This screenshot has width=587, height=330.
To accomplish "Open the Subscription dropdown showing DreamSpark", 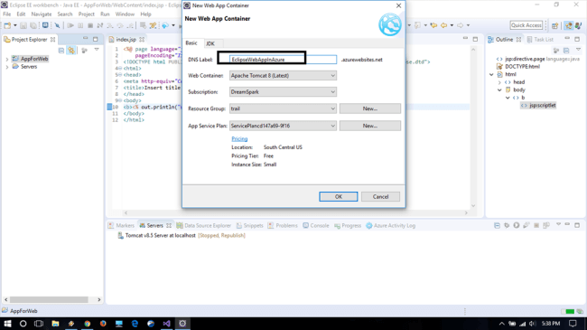I will click(x=283, y=92).
